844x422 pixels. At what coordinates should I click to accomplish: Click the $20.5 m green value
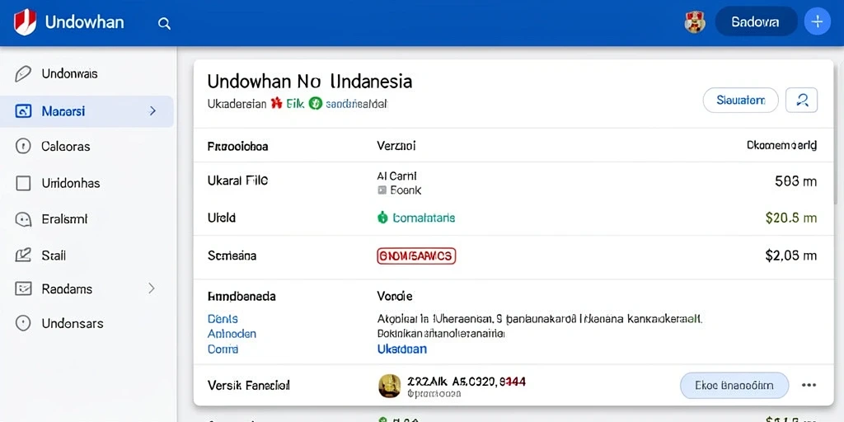tap(791, 218)
